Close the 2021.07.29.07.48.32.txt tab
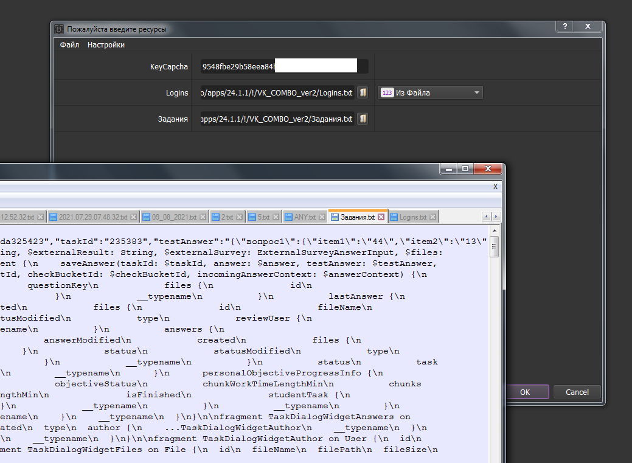This screenshot has width=632, height=463. pyautogui.click(x=134, y=217)
